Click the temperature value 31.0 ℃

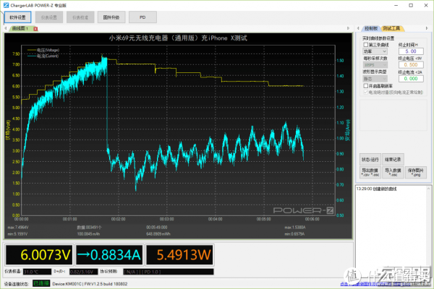(x=37, y=272)
